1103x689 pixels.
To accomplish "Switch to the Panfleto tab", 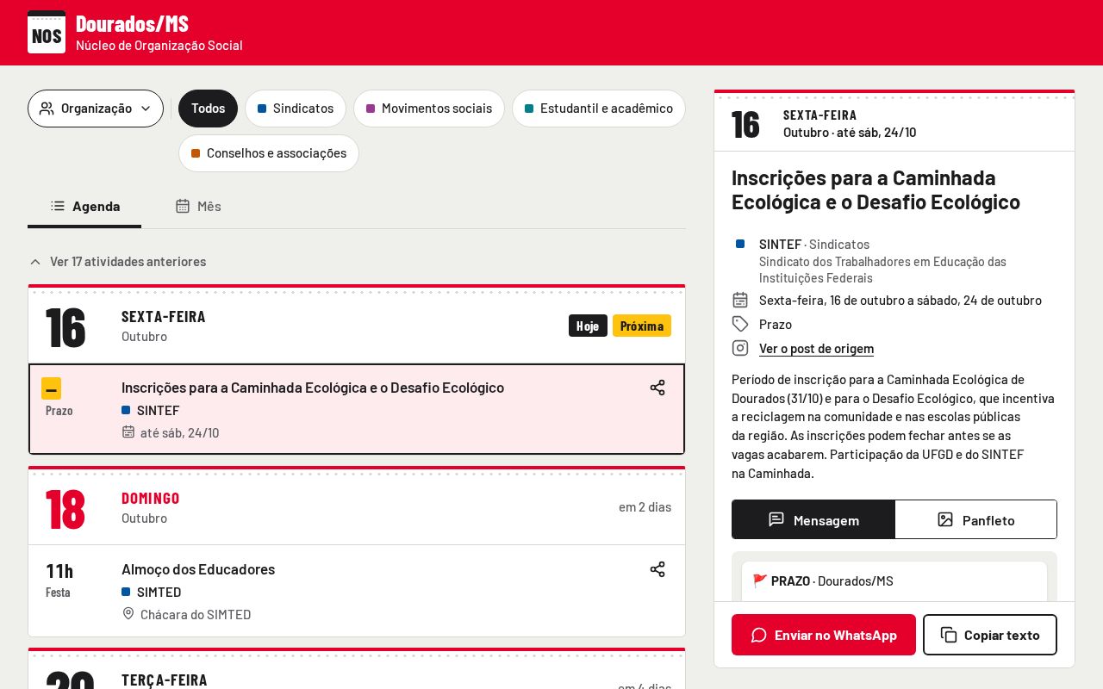I will (x=975, y=519).
